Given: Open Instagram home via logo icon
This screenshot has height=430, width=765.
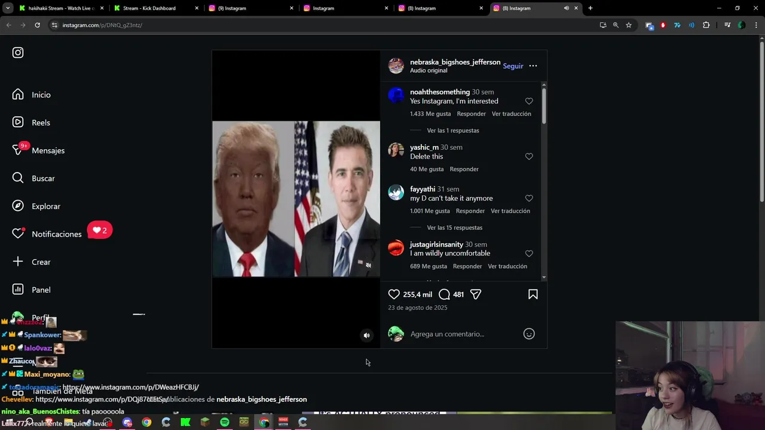Looking at the screenshot, I should click(18, 53).
